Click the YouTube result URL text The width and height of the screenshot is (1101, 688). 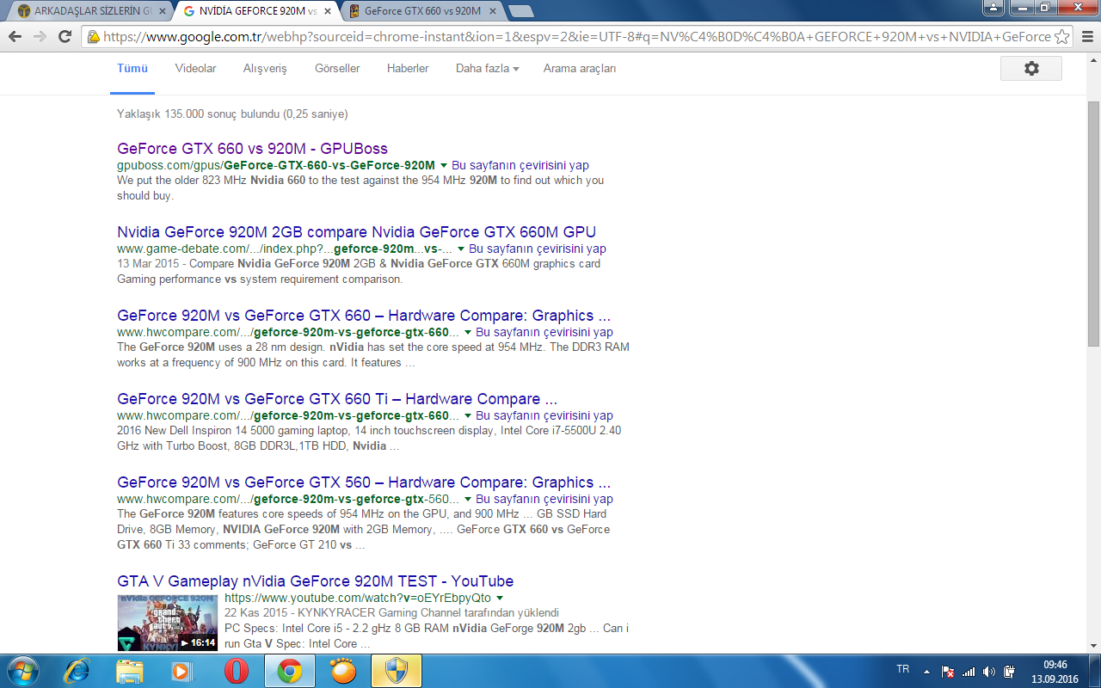point(358,598)
